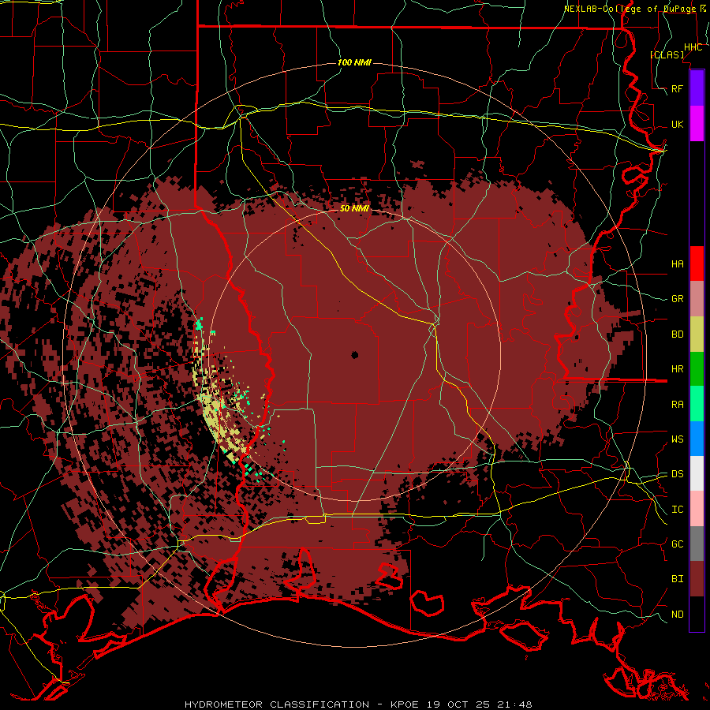Click the HHC product code label
Screen dimensions: 710x710
[x=693, y=47]
